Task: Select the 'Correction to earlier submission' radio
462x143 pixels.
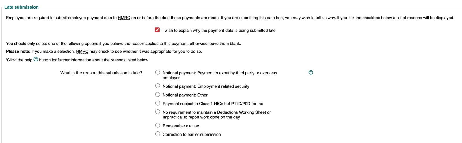Action: point(158,134)
